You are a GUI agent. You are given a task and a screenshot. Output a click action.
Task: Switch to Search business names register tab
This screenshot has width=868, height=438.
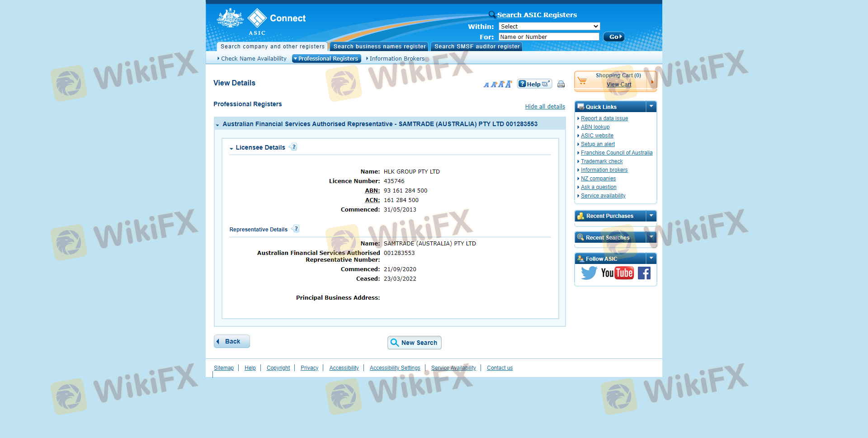click(x=379, y=47)
